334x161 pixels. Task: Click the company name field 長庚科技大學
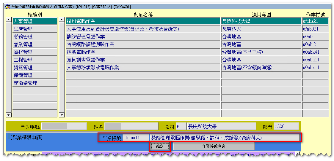(221, 126)
